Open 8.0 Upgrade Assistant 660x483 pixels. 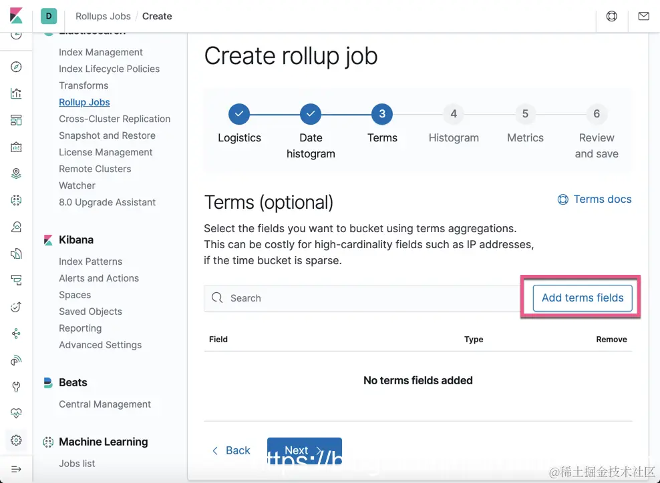coord(107,202)
